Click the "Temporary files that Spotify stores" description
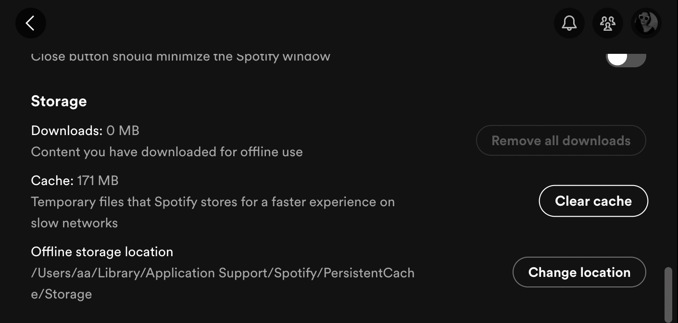Image resolution: width=678 pixels, height=323 pixels. (x=213, y=212)
